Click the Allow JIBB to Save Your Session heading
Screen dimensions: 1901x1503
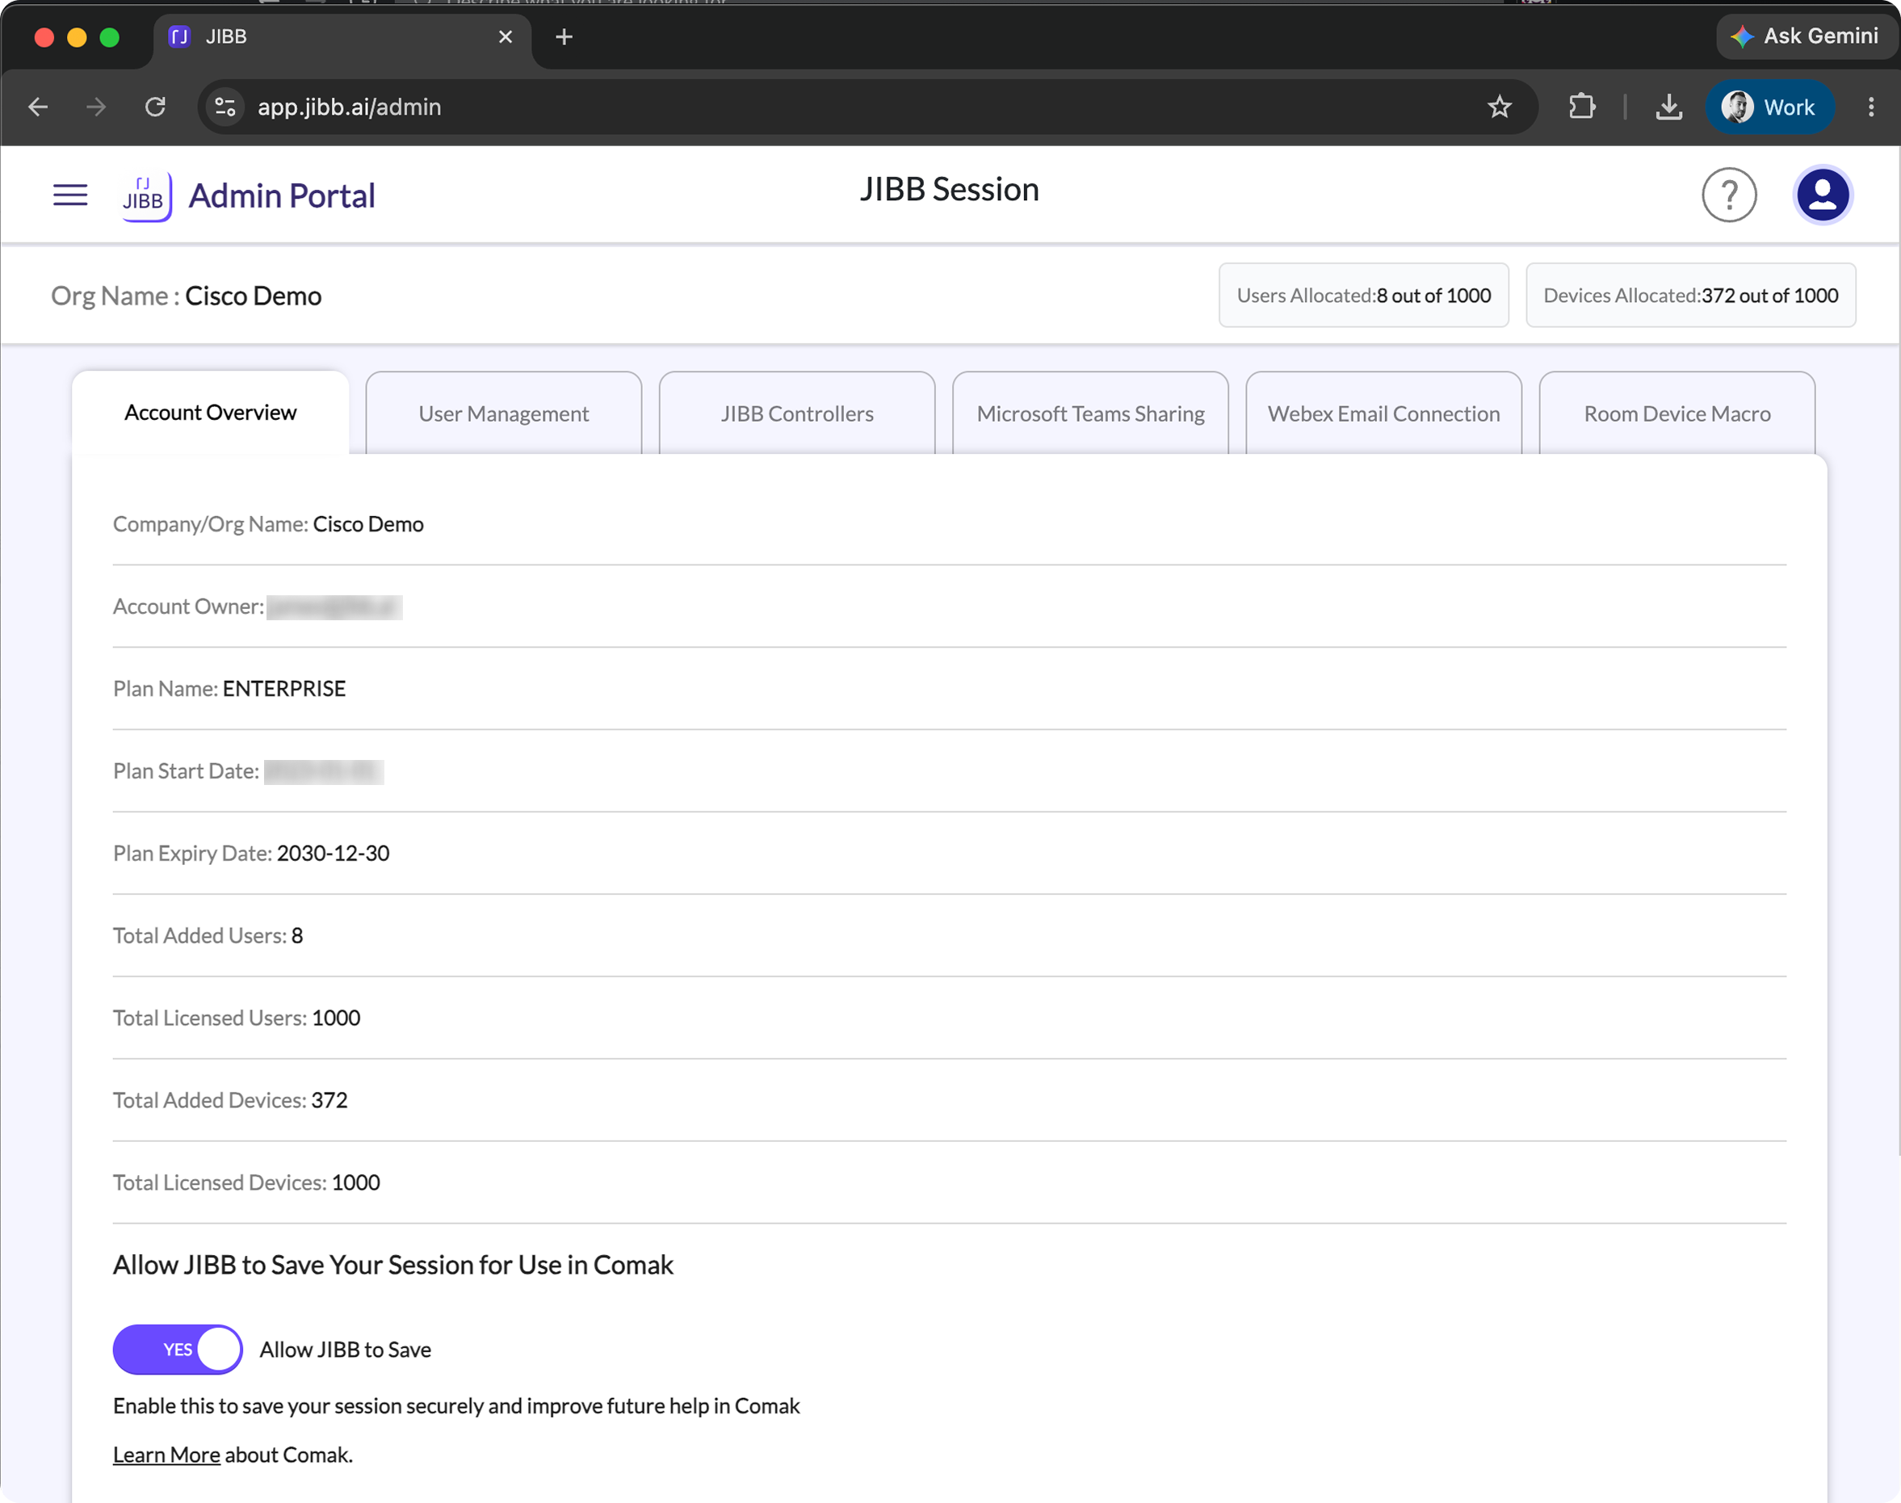(393, 1266)
